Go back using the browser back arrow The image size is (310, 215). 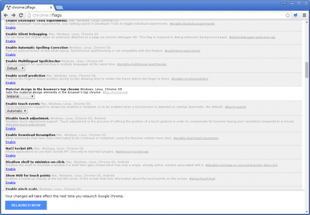coord(6,15)
